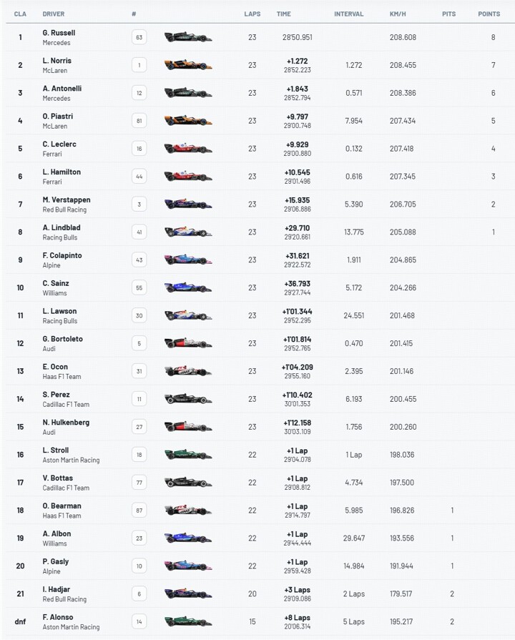Viewport: 515px width, 640px height.
Task: Click the Cadillac F1 Team label under S. Perez
Action: [66, 405]
